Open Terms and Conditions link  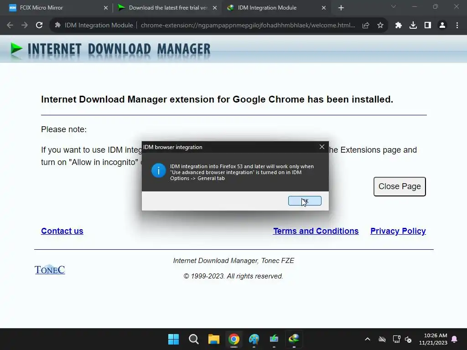tap(316, 231)
